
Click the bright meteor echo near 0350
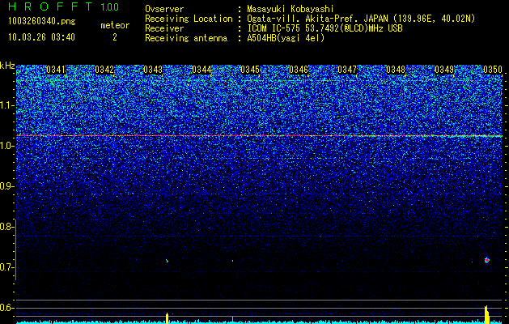pos(486,260)
